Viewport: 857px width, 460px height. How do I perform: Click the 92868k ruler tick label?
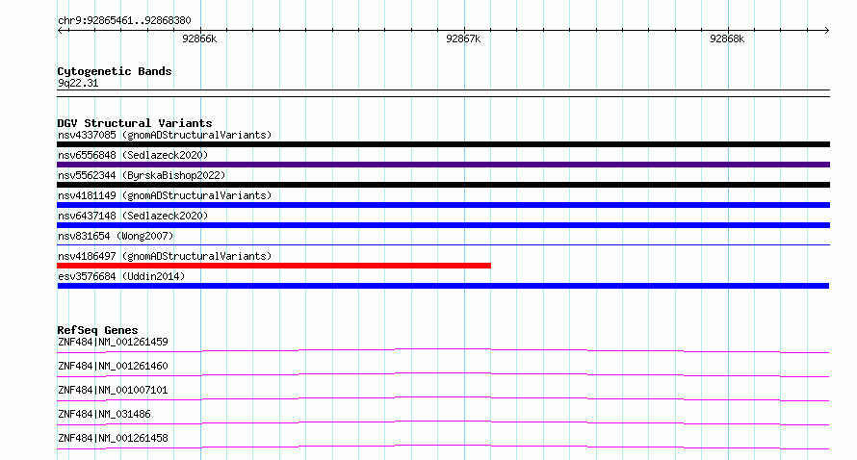(727, 38)
